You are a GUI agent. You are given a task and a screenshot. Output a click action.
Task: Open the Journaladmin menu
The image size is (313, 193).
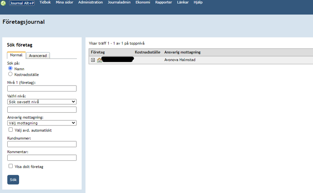point(119,3)
